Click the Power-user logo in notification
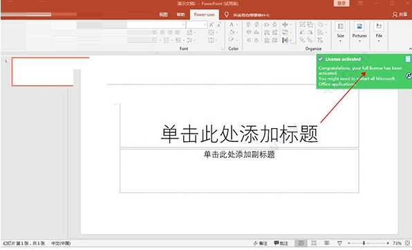Image resolution: width=412 pixels, height=250 pixels. (x=409, y=76)
